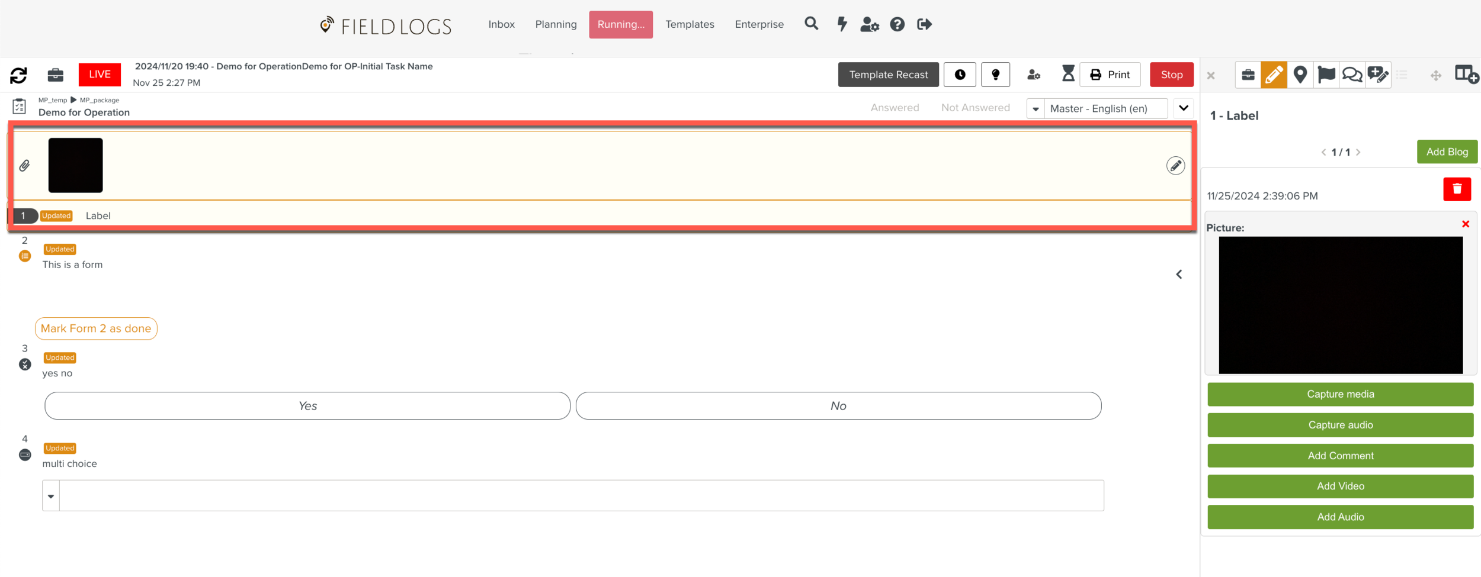This screenshot has width=1481, height=577.
Task: Toggle the Answered filter
Action: (x=895, y=108)
